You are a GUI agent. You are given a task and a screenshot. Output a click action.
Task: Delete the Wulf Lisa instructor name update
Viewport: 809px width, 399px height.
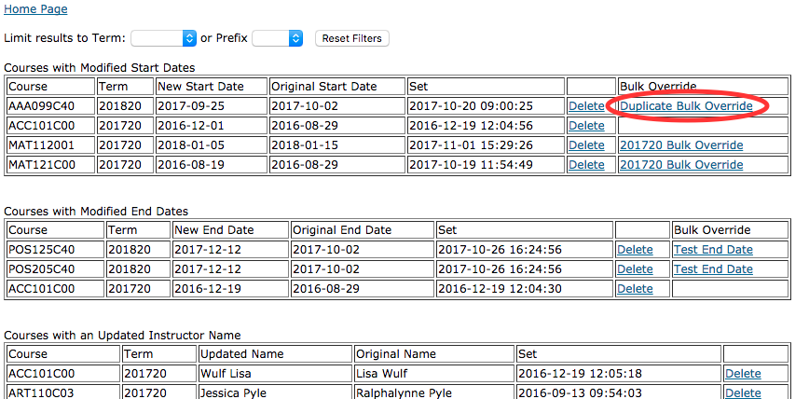click(743, 374)
